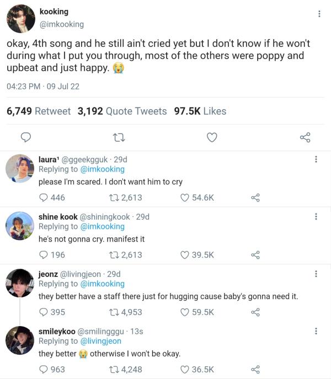Open kooking's profile picture

coord(21,18)
